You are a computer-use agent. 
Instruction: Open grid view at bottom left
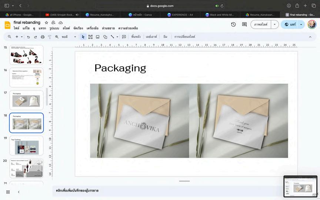point(8,192)
